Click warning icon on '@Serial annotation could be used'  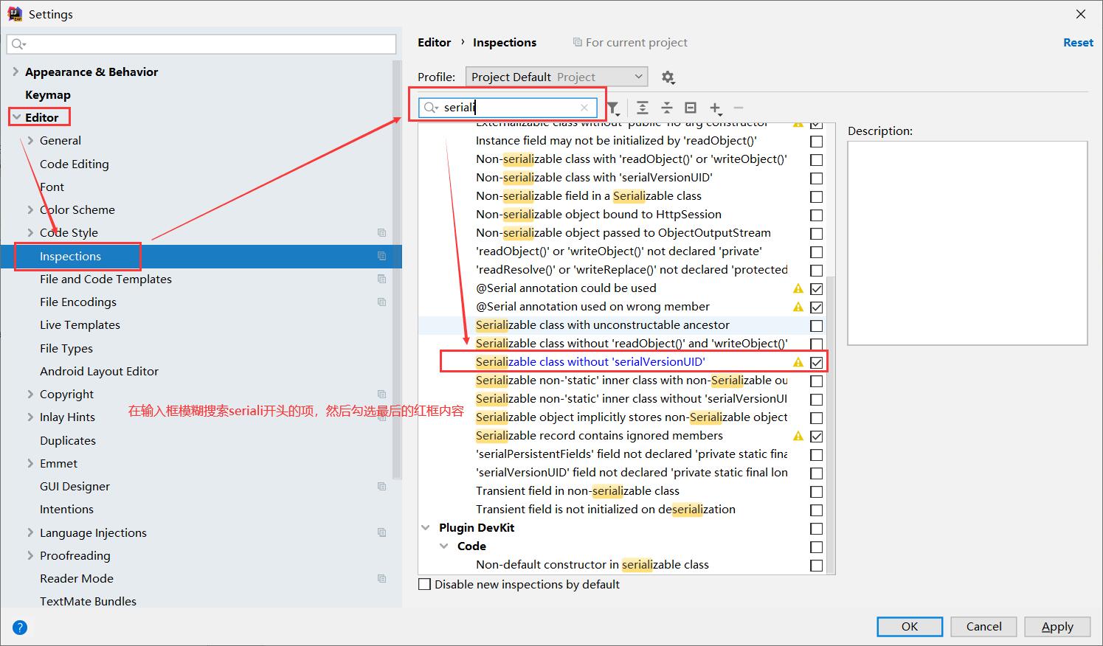(x=798, y=288)
